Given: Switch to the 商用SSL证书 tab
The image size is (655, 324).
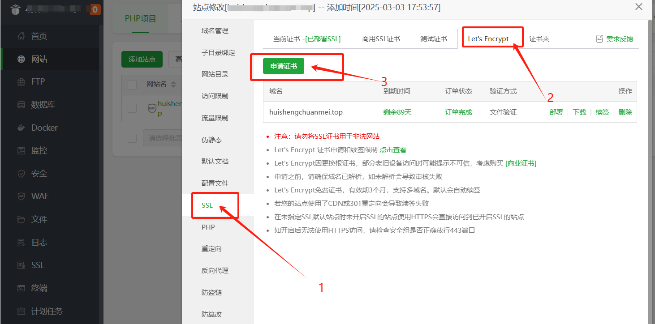Looking at the screenshot, I should [381, 38].
